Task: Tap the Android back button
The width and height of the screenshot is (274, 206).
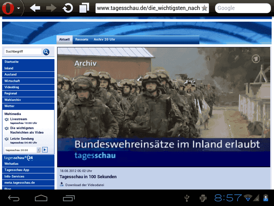Action: coord(14,198)
